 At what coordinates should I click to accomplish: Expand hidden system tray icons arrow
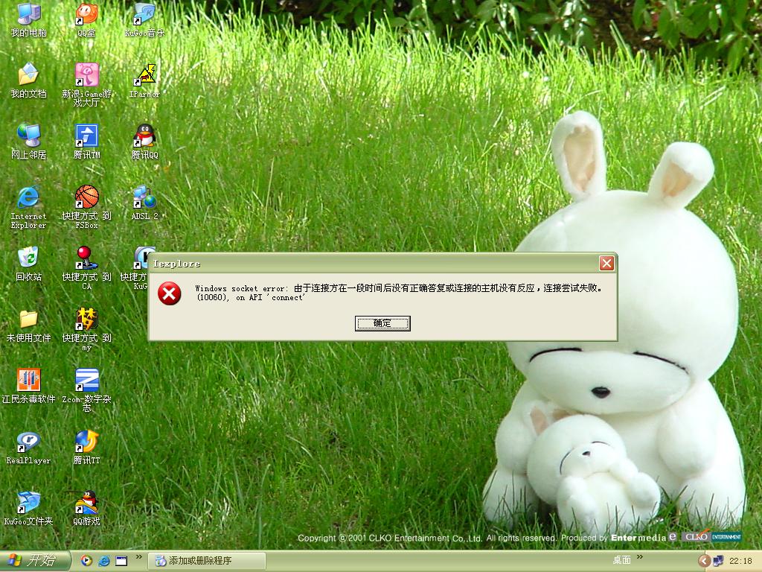tap(705, 561)
